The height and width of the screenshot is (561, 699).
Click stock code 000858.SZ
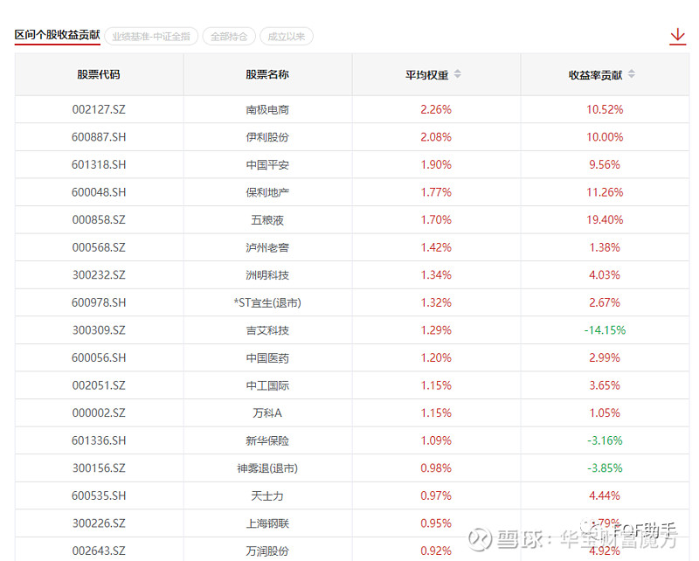(99, 220)
